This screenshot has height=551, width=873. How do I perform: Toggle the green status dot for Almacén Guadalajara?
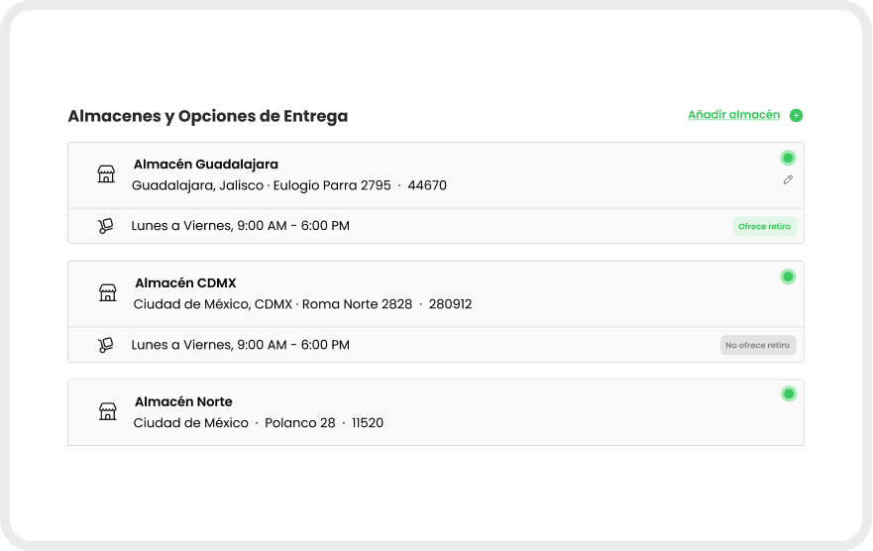pos(788,158)
